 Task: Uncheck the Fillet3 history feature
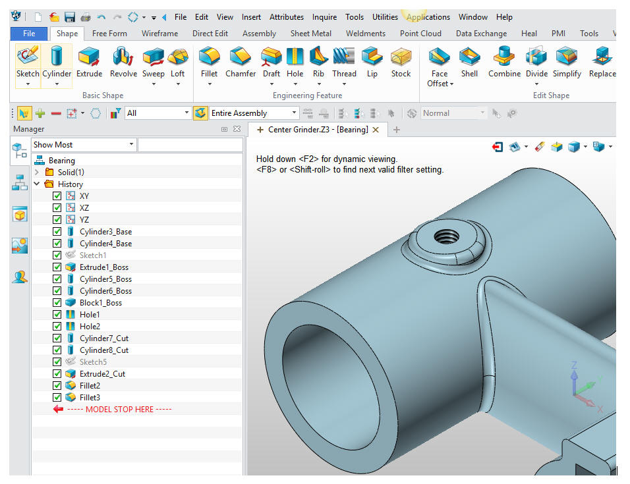[57, 398]
